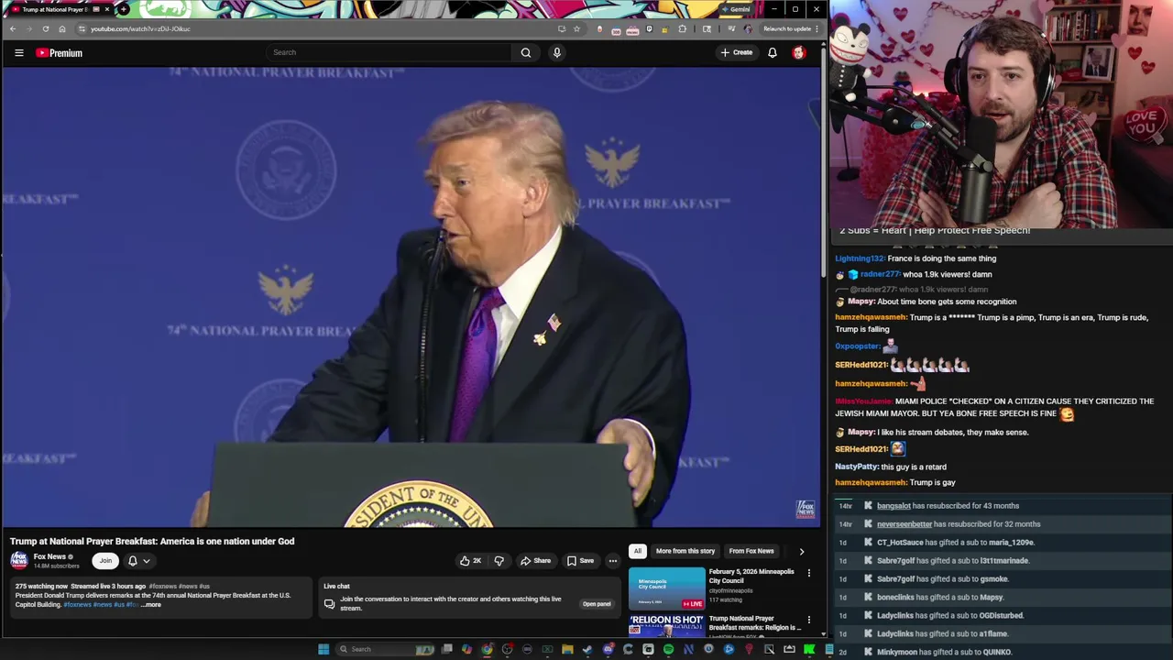The height and width of the screenshot is (660, 1173).
Task: Open Spotify from the taskbar
Action: 668,649
